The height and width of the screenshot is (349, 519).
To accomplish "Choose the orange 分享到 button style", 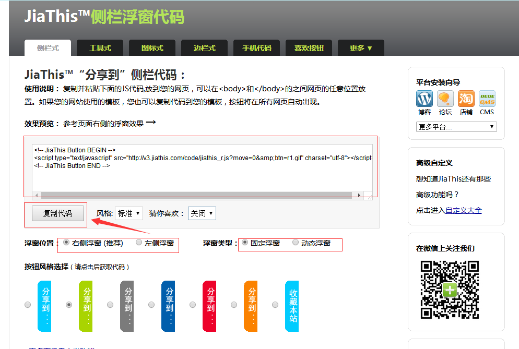I will [x=251, y=306].
